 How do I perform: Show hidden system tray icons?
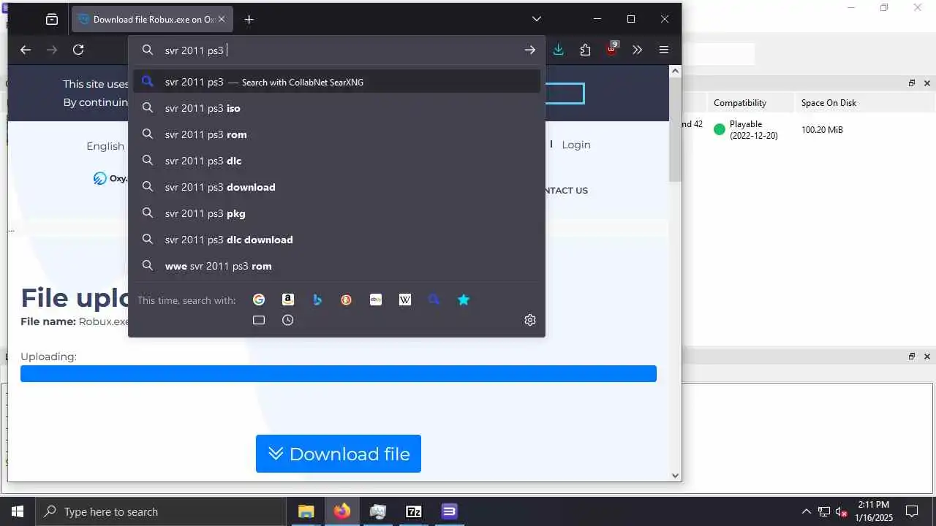coord(807,511)
